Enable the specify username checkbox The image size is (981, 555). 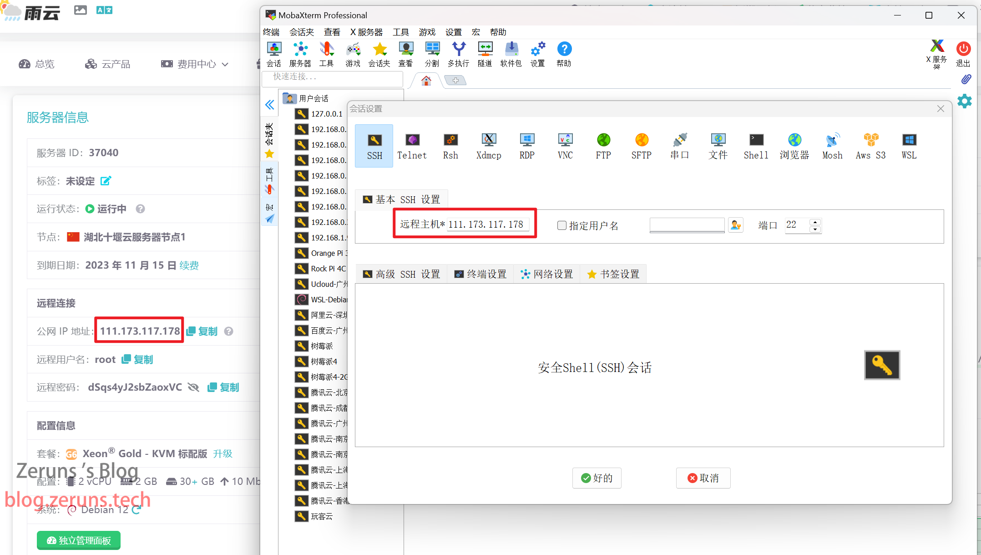click(x=562, y=225)
